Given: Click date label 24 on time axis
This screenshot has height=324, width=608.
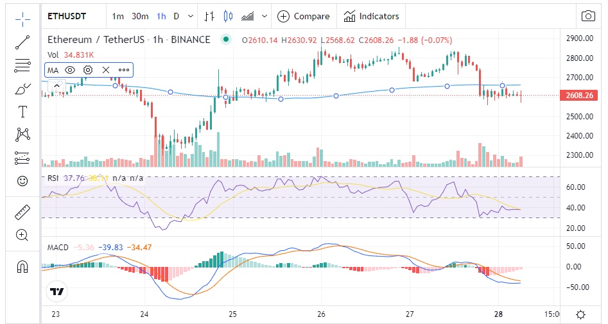Looking at the screenshot, I should point(144,314).
